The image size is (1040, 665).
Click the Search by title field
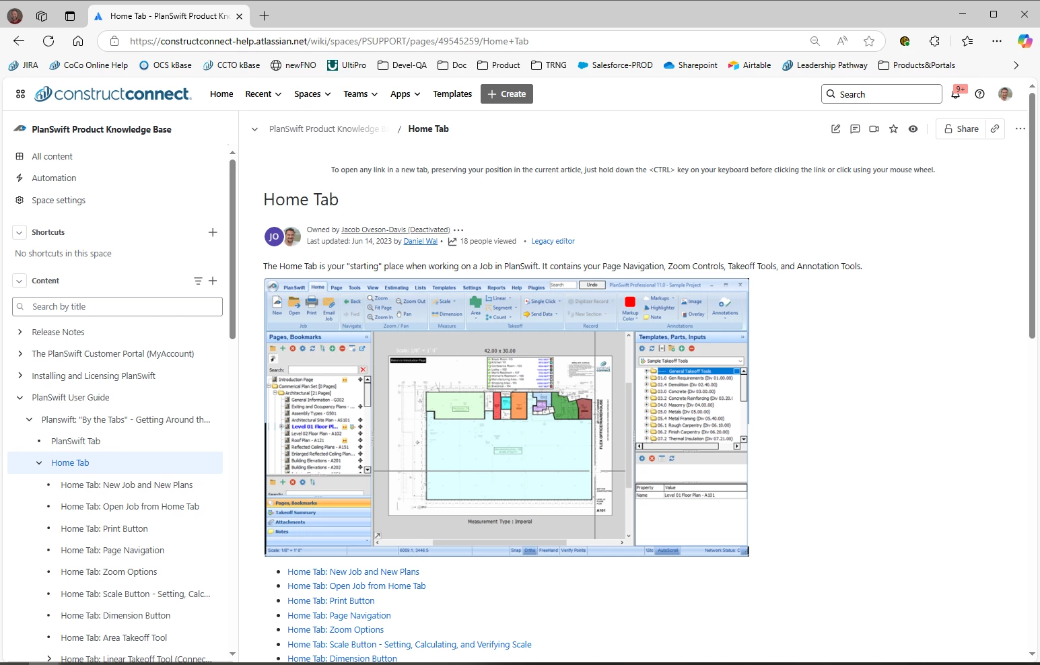pos(117,306)
